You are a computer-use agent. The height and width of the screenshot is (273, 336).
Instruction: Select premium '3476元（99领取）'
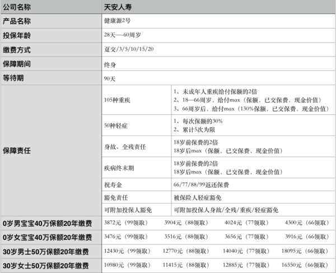point(127,237)
